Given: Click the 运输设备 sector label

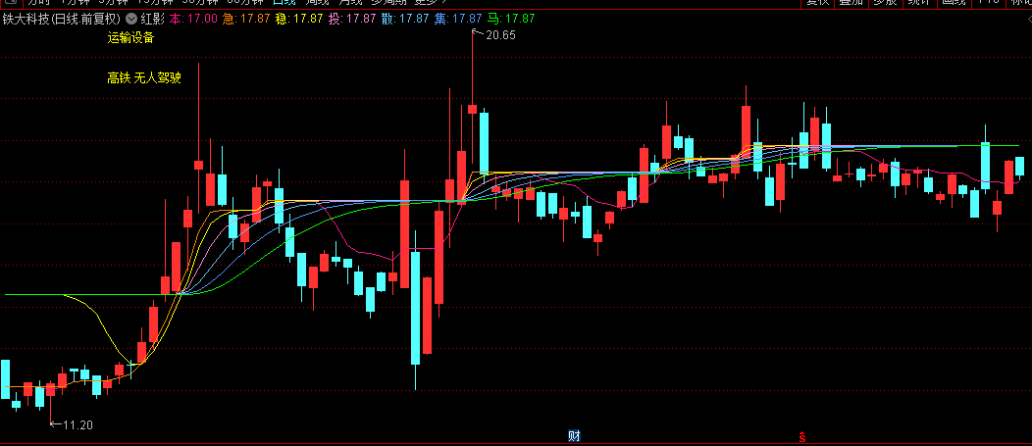Looking at the screenshot, I should pos(131,38).
